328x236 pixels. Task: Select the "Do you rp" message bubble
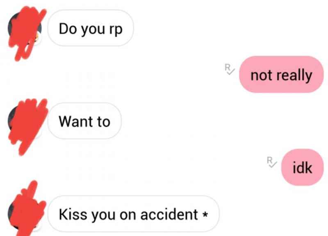click(90, 28)
